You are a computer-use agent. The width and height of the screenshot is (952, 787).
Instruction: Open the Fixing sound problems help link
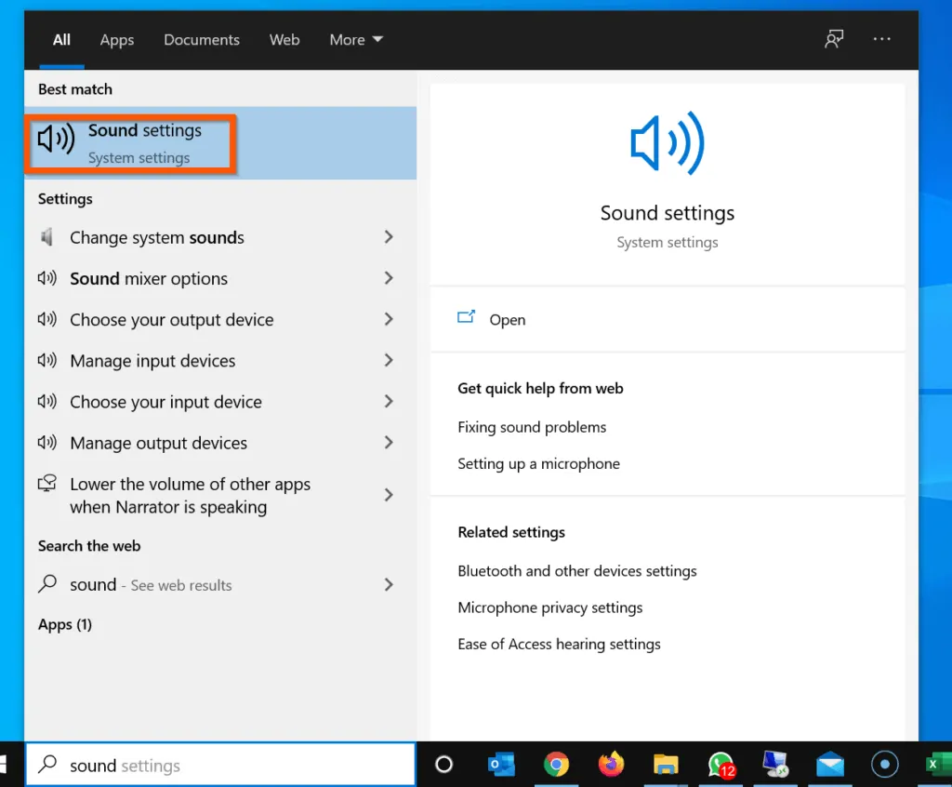coord(532,427)
